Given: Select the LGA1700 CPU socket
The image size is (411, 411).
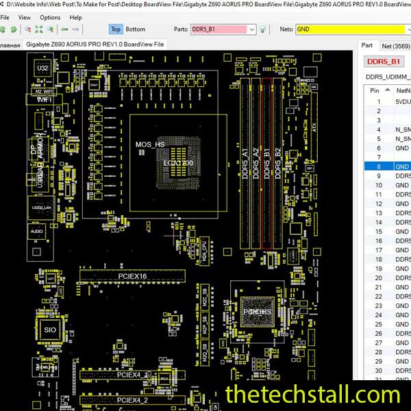Looking at the screenshot, I should pos(178,163).
